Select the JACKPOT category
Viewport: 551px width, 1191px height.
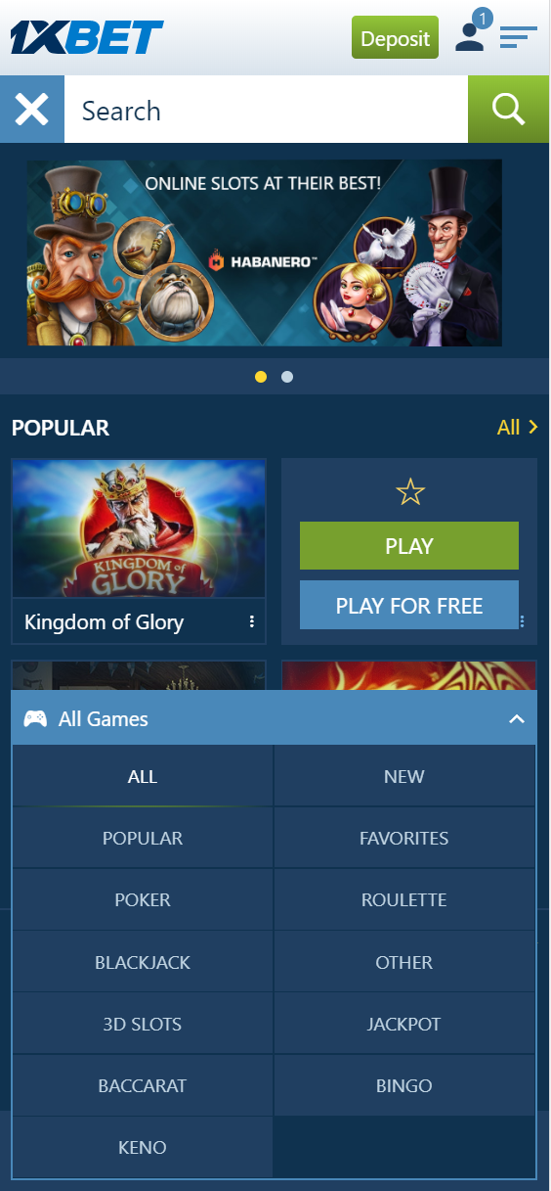coord(404,1025)
